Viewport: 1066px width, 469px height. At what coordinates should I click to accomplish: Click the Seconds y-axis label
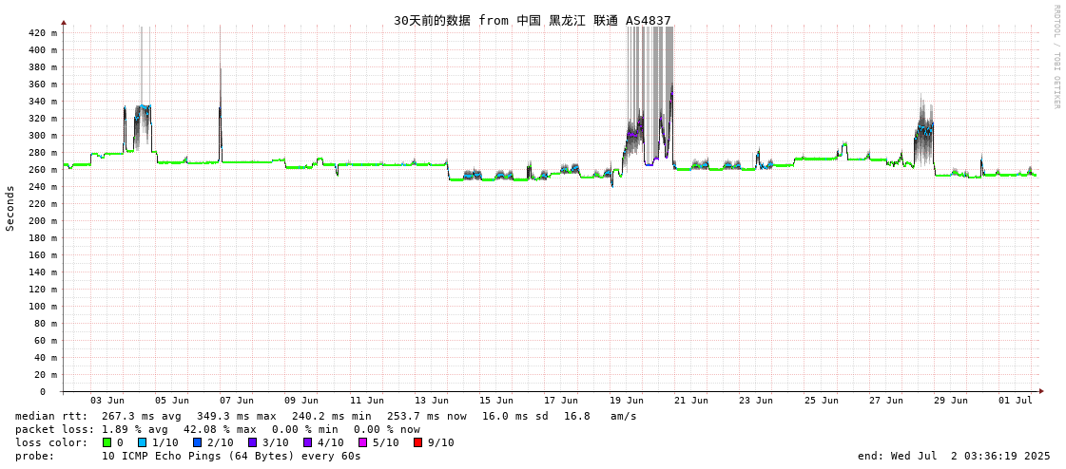[10, 209]
